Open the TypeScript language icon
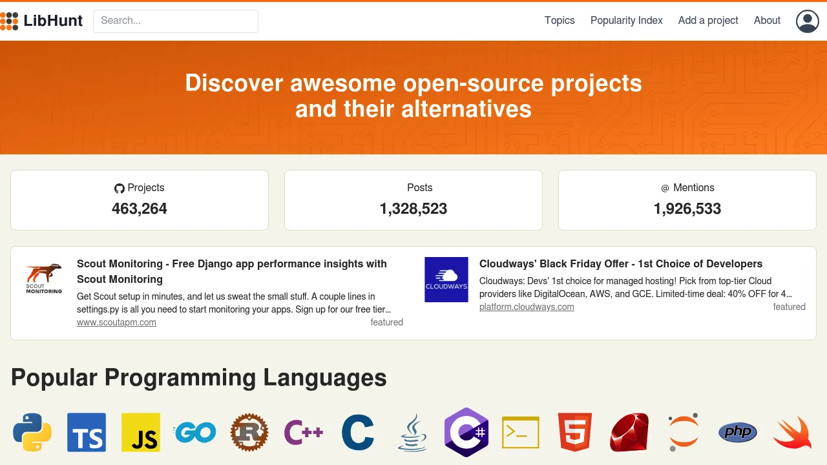827x465 pixels. coord(87,432)
